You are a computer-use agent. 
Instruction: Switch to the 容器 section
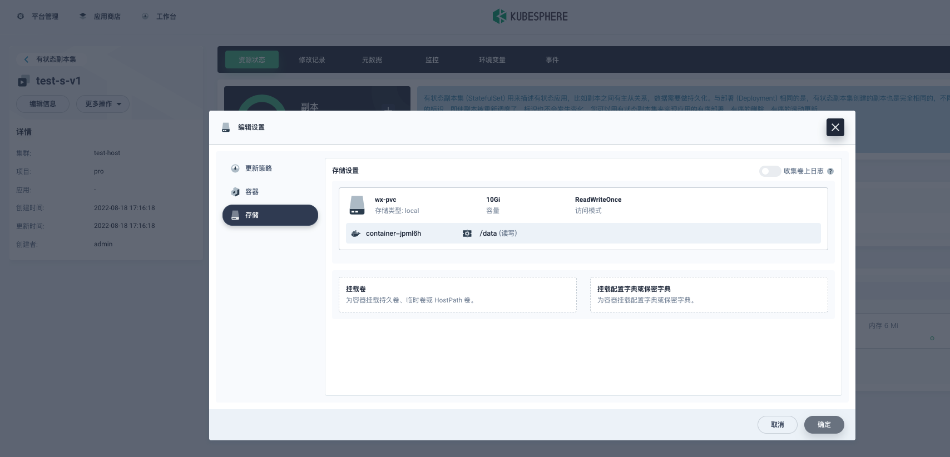click(270, 192)
